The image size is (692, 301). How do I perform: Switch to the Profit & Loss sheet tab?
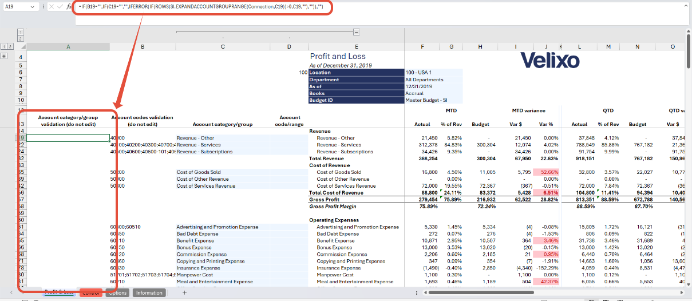(x=60, y=292)
